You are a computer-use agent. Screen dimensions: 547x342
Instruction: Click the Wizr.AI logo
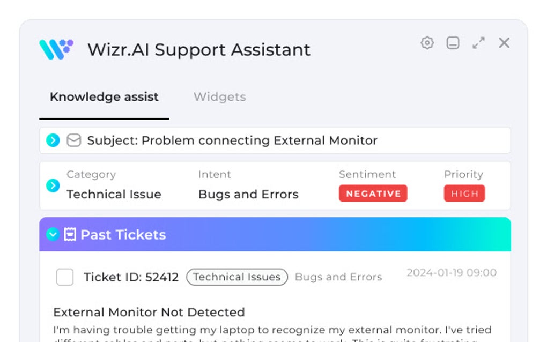pyautogui.click(x=55, y=49)
